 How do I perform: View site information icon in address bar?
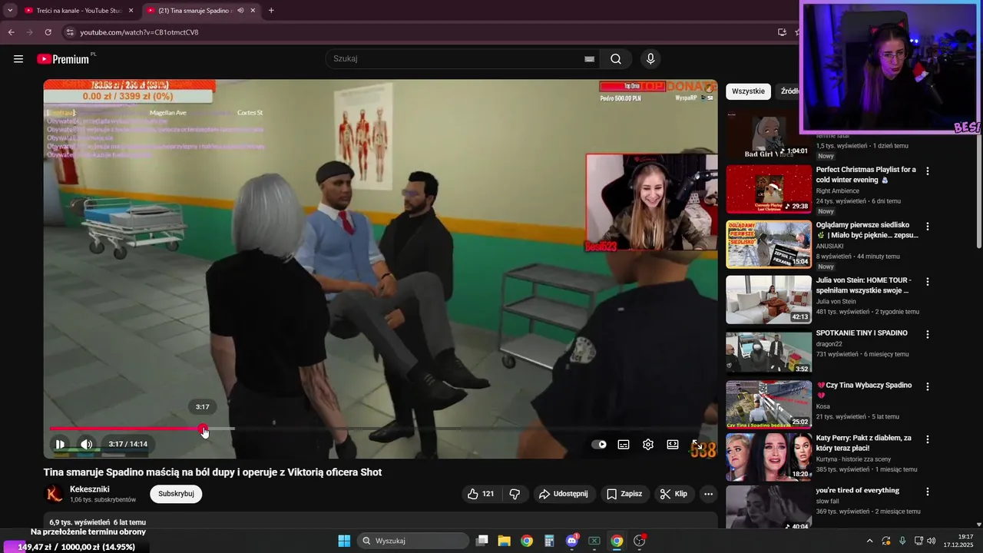(x=70, y=32)
